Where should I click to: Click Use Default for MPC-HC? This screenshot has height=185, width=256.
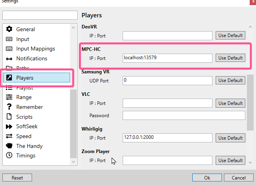click(230, 58)
